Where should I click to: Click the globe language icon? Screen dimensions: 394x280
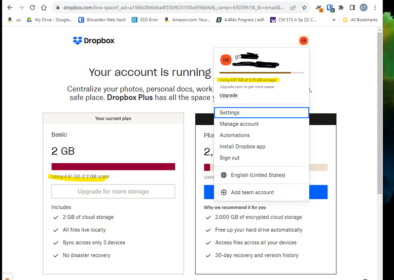click(223, 175)
